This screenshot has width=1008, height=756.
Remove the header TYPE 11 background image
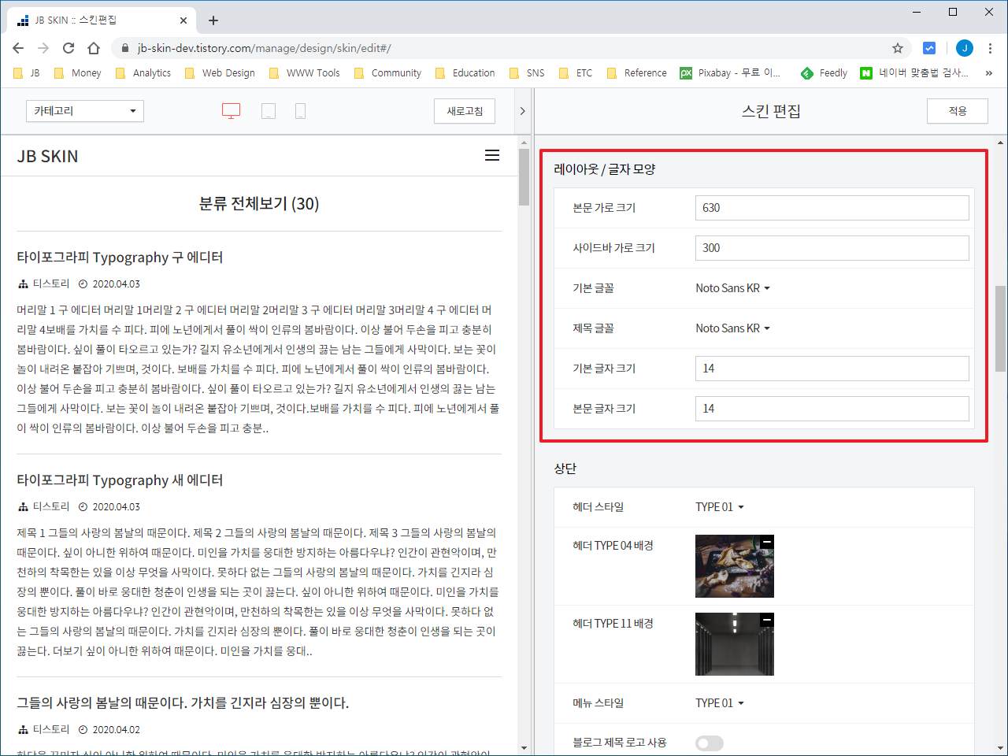[767, 620]
